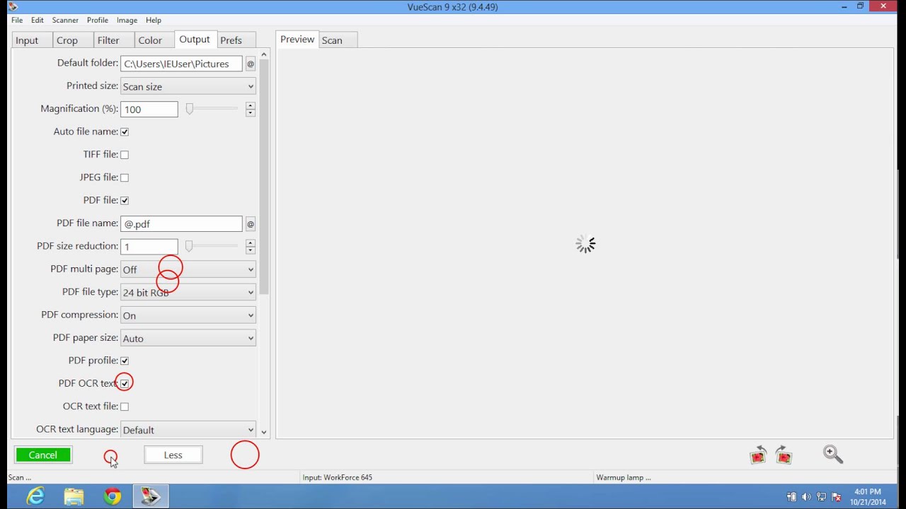Enable the JPEG file checkbox
This screenshot has height=509, width=906.
click(x=125, y=177)
